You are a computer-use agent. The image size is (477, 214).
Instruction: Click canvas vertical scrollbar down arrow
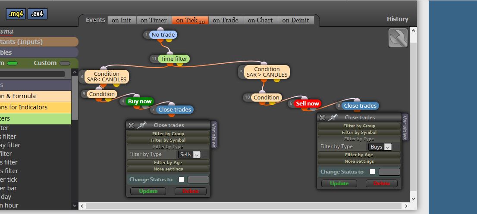click(x=414, y=199)
